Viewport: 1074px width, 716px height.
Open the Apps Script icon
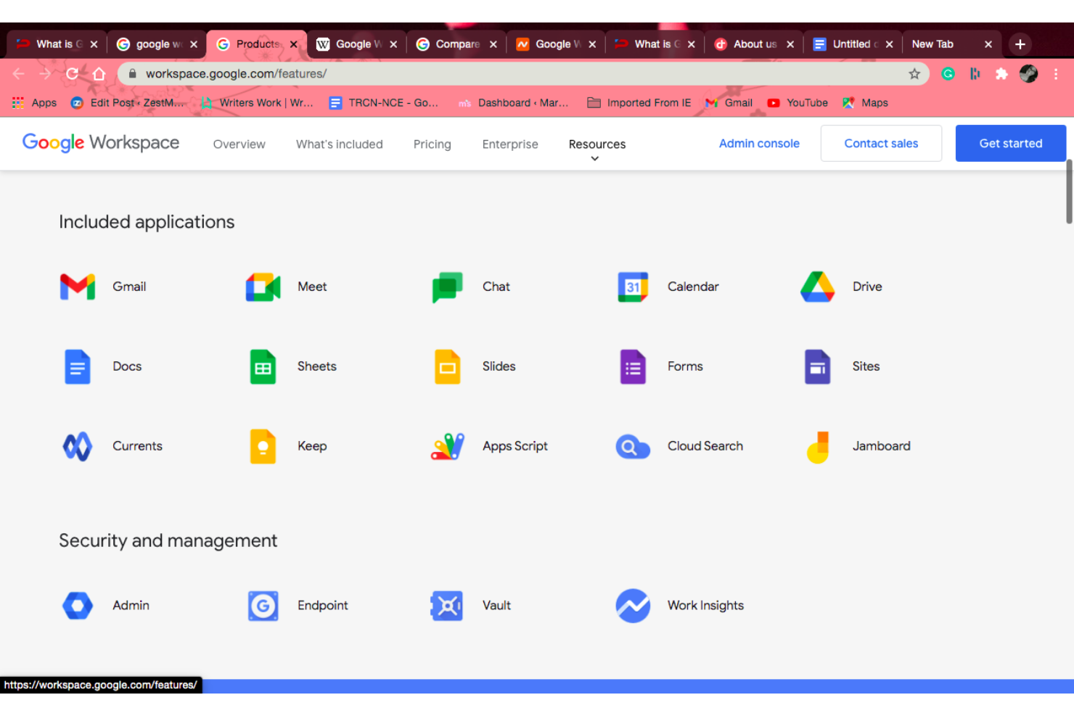446,446
